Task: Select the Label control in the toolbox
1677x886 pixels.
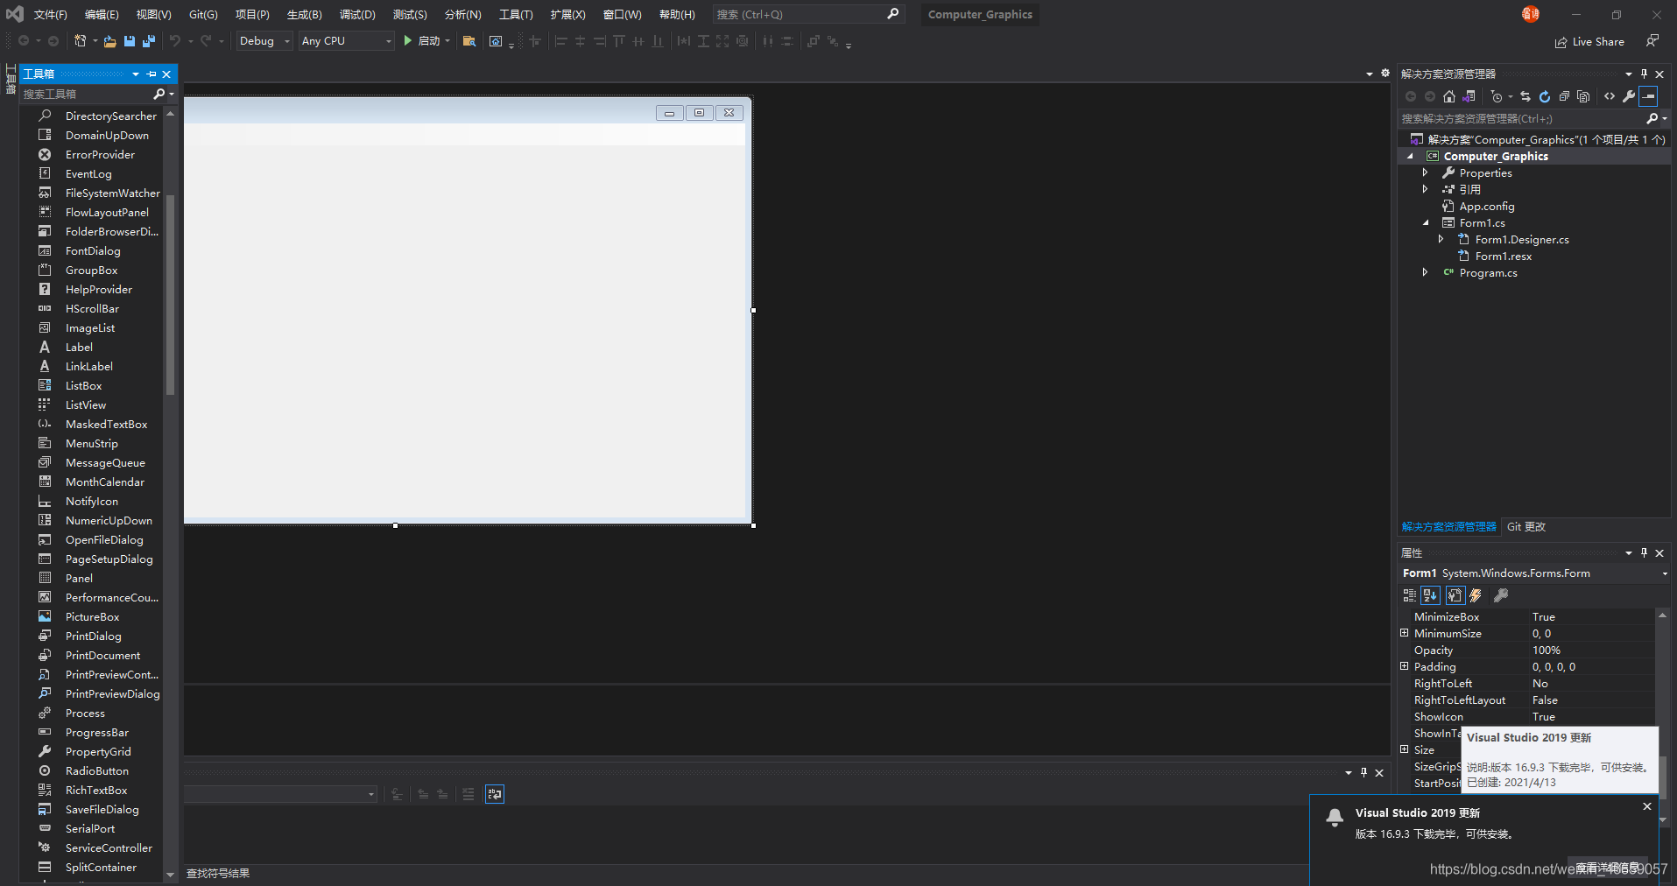Action: [79, 348]
